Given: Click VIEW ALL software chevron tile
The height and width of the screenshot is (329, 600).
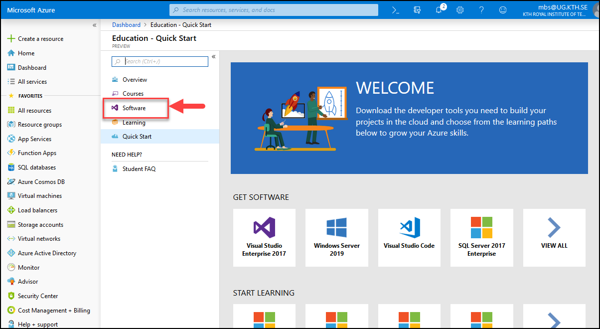Looking at the screenshot, I should click(554, 237).
